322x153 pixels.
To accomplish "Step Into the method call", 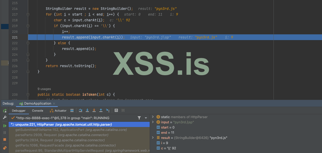I will coord(87,111).
